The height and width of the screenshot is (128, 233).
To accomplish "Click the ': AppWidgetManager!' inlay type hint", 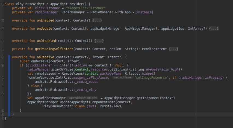I will point(82,98).
